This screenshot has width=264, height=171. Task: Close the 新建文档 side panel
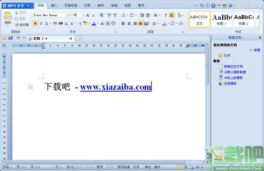[x=260, y=38]
